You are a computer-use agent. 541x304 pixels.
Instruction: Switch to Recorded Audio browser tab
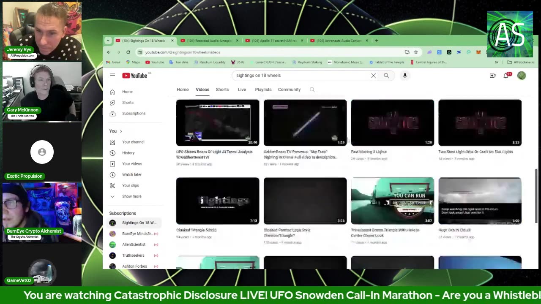click(209, 41)
